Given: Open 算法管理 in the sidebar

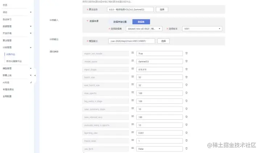Looking at the screenshot, I should click(x=7, y=41).
